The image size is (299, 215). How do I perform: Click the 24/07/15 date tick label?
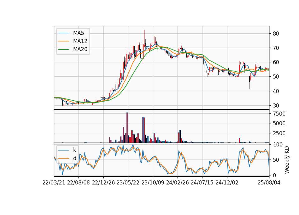click(202, 183)
